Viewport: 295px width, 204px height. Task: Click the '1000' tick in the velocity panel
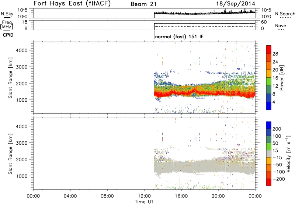(21, 176)
